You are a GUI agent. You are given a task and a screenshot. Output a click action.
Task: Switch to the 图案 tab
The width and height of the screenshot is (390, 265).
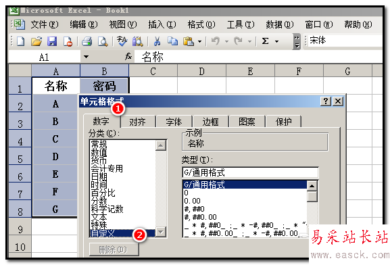pyautogui.click(x=247, y=122)
